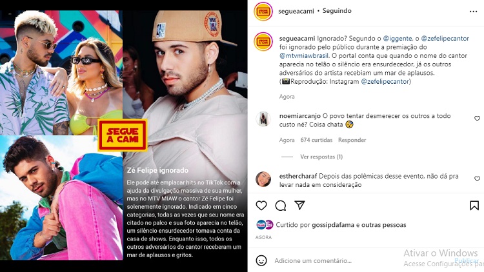Share post via paper plane icon
The width and height of the screenshot is (484, 272).
[x=299, y=205]
